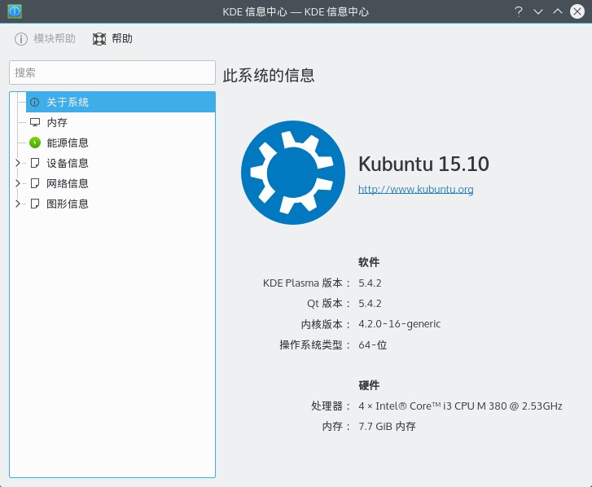Minimize window using the down chevron

click(538, 11)
